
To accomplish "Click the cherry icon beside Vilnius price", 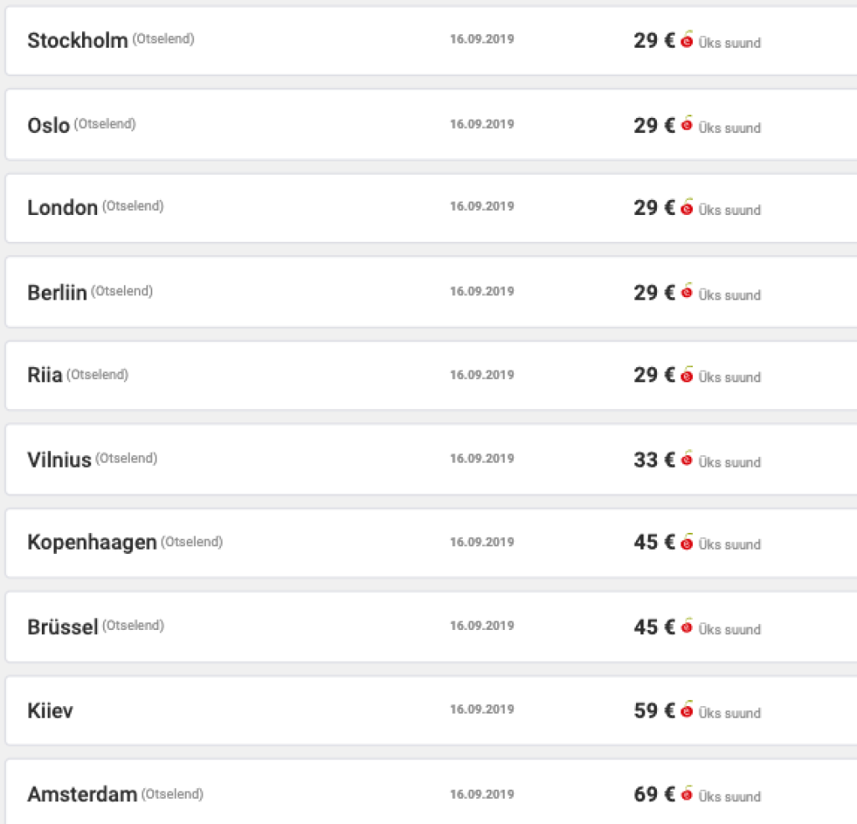I will [687, 459].
